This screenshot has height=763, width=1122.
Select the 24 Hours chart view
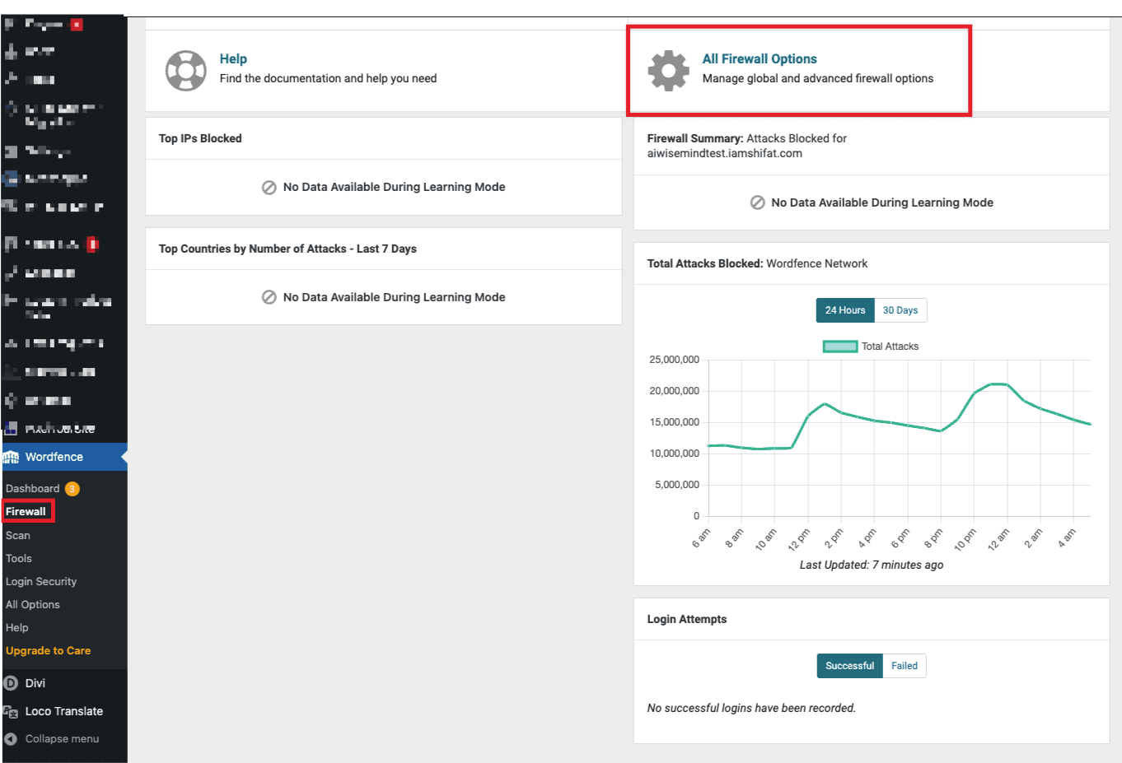(844, 310)
